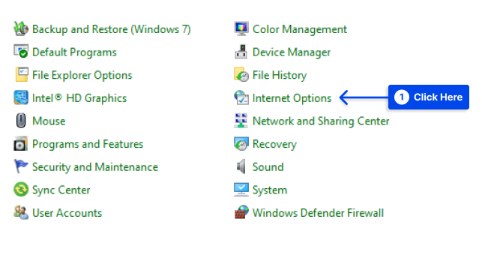Click the Internet Options globe icon
The height and width of the screenshot is (270, 482).
241,97
